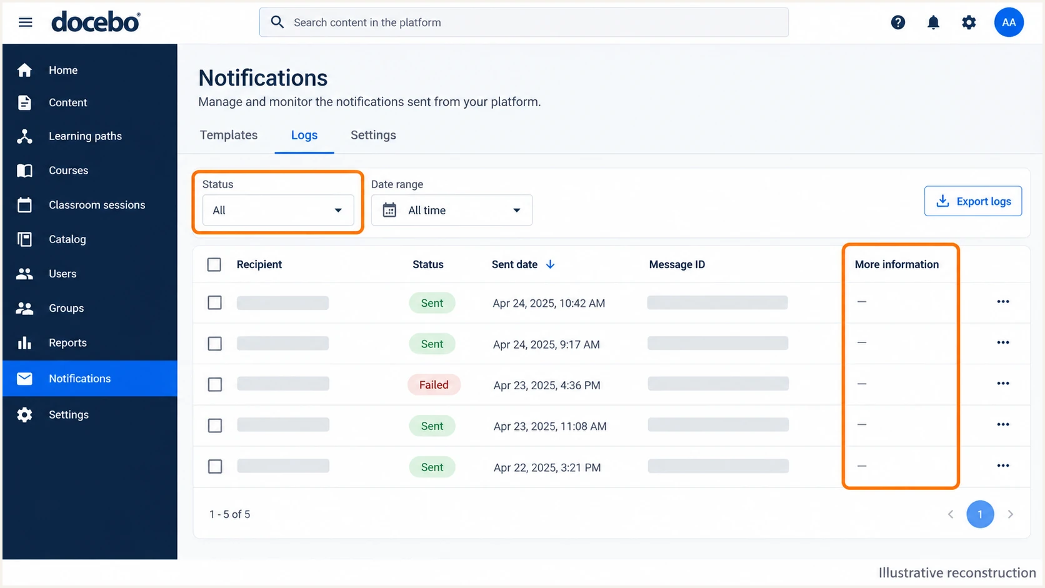Open the hamburger main menu
1045x588 pixels.
point(25,22)
